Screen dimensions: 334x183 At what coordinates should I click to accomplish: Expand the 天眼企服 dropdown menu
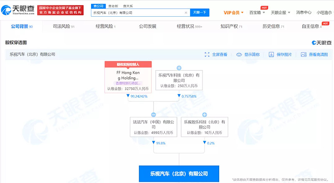280,13
